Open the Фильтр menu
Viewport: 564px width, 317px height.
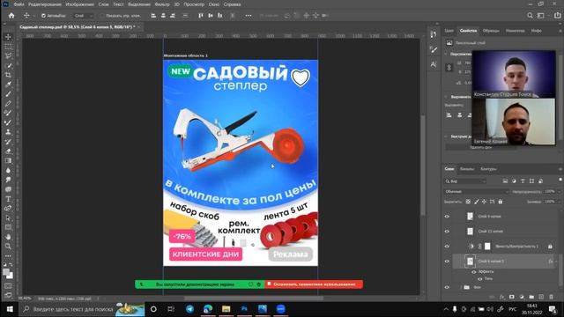tap(162, 4)
